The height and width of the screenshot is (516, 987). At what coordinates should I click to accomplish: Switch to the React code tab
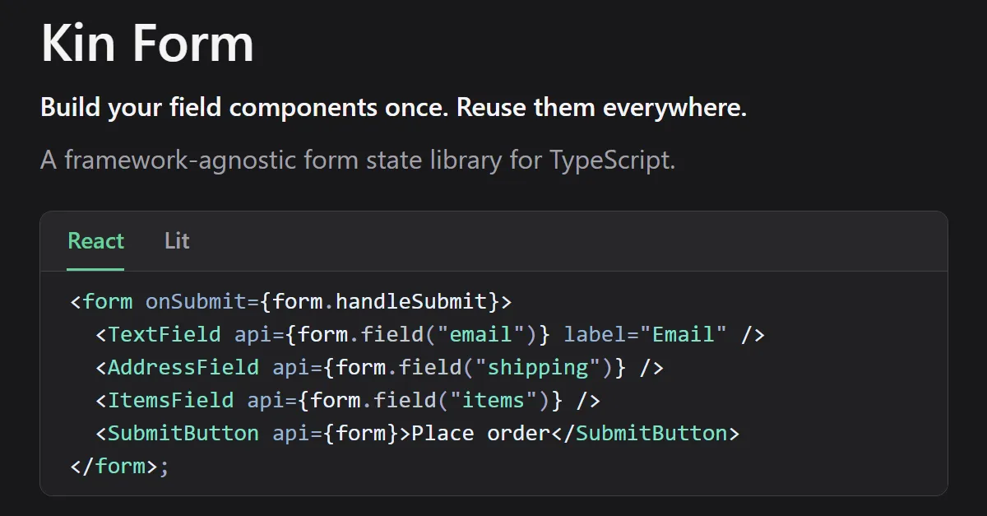95,241
